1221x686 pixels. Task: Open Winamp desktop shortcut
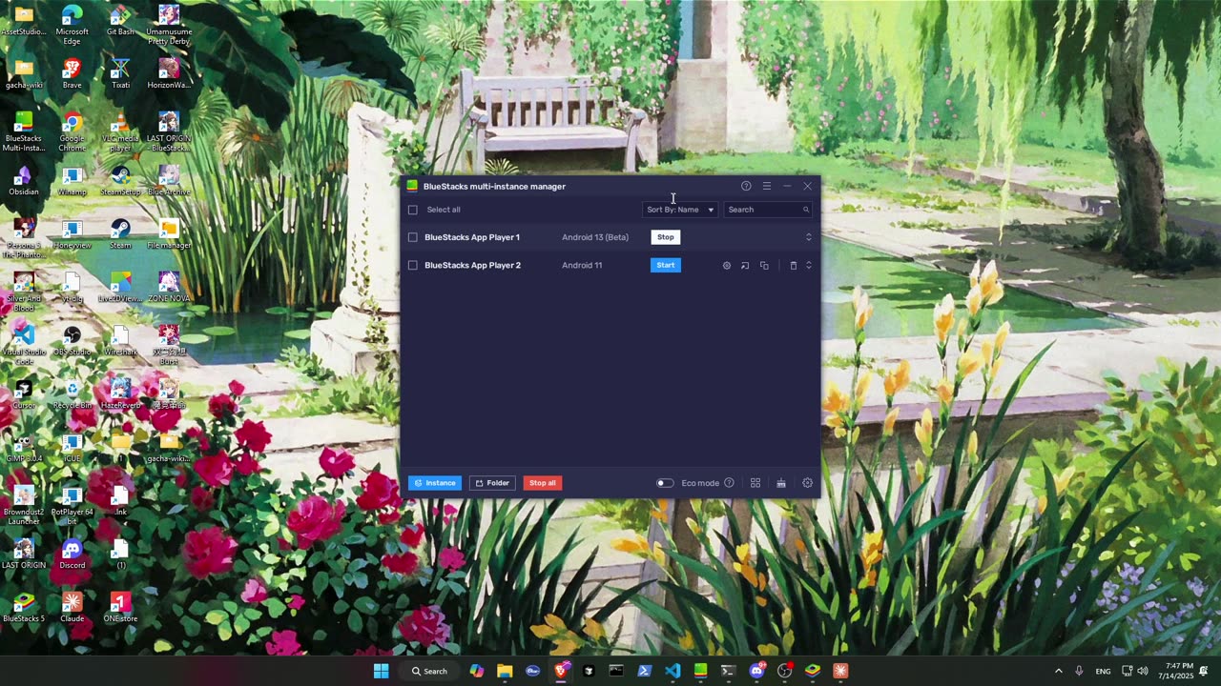pyautogui.click(x=72, y=180)
